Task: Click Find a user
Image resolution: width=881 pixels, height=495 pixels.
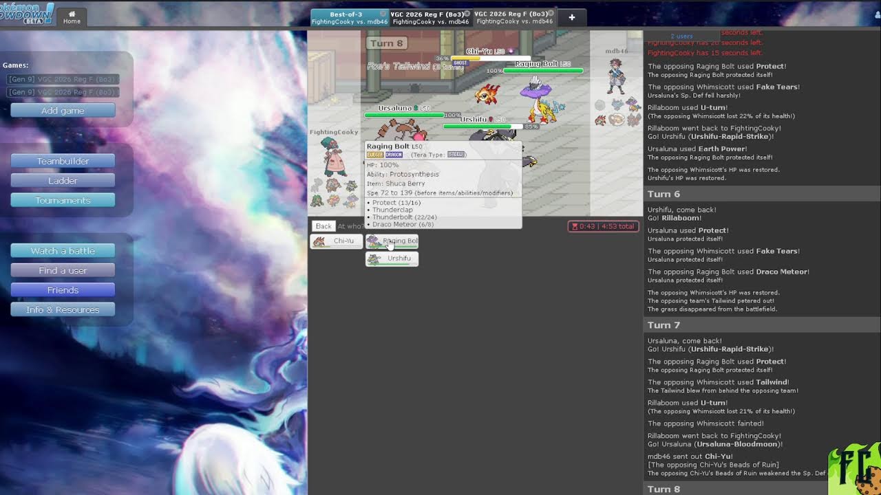Action: coord(63,270)
